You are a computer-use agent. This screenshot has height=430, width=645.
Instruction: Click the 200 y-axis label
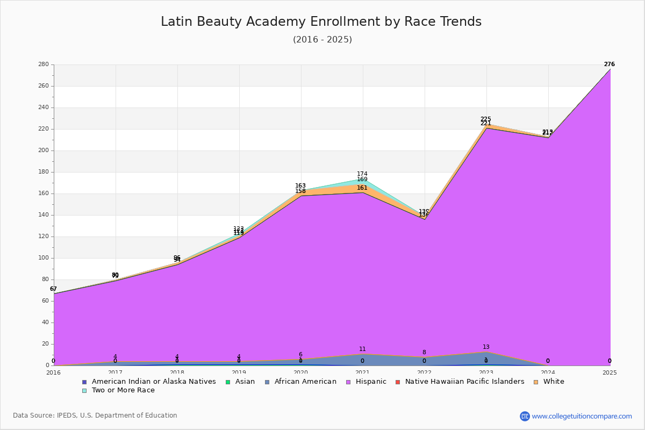[x=44, y=107]
